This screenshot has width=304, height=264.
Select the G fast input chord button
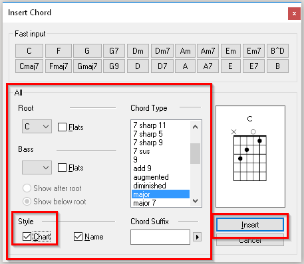87,51
